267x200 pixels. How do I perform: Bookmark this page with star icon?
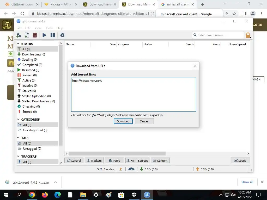click(234, 14)
